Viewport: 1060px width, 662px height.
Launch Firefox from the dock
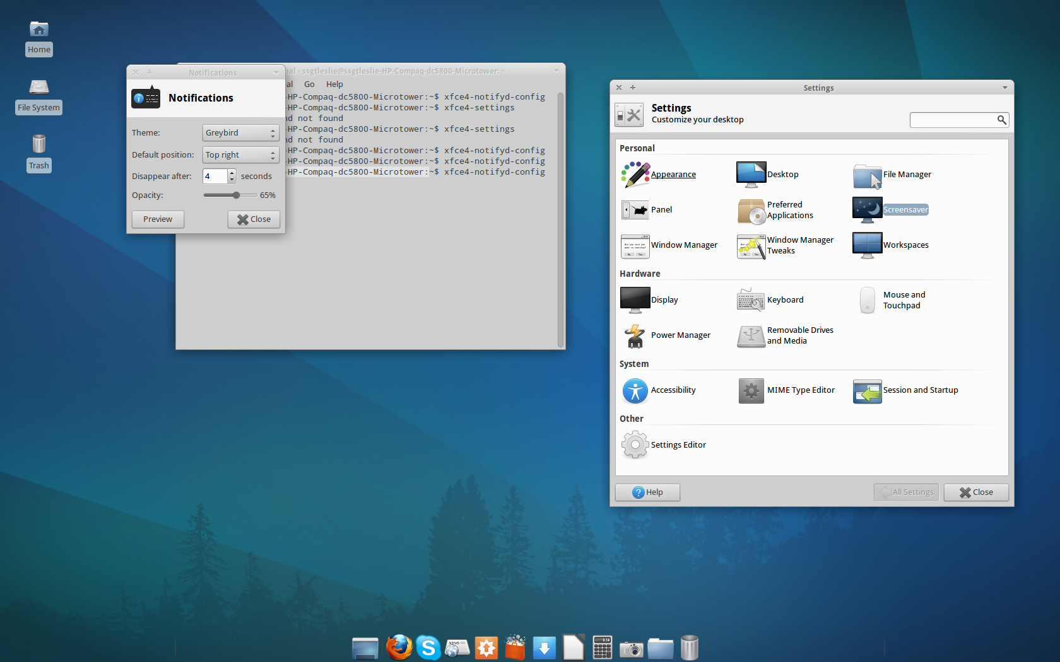(399, 647)
